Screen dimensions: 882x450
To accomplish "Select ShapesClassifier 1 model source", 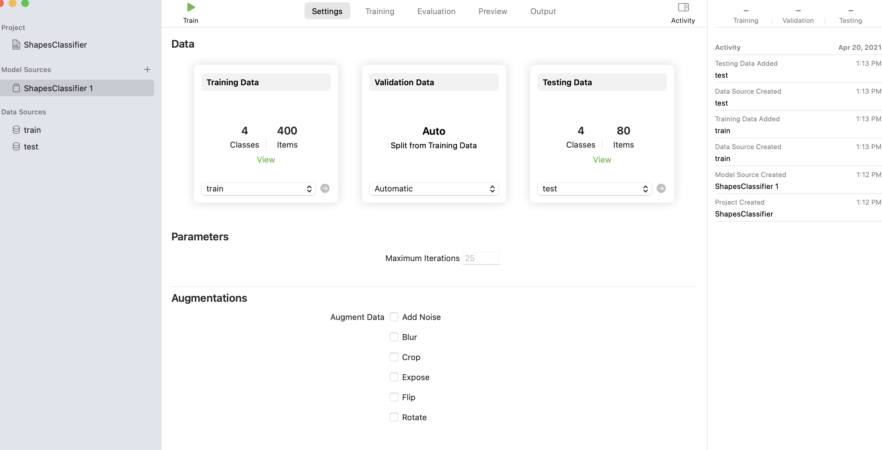I will 58,88.
